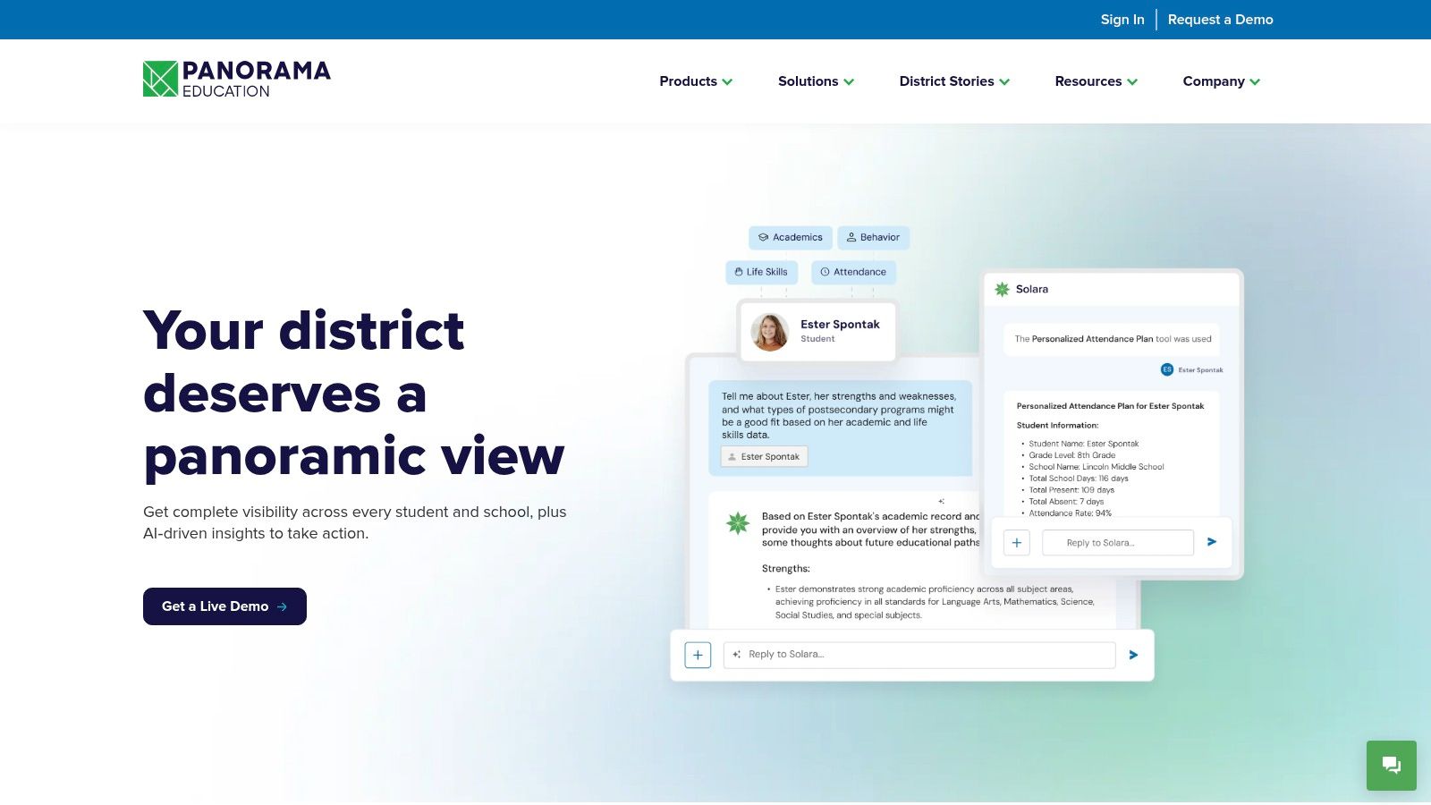Viewport: 1431px width, 805px height.
Task: Click the green Solara flower icon
Action: click(1001, 289)
